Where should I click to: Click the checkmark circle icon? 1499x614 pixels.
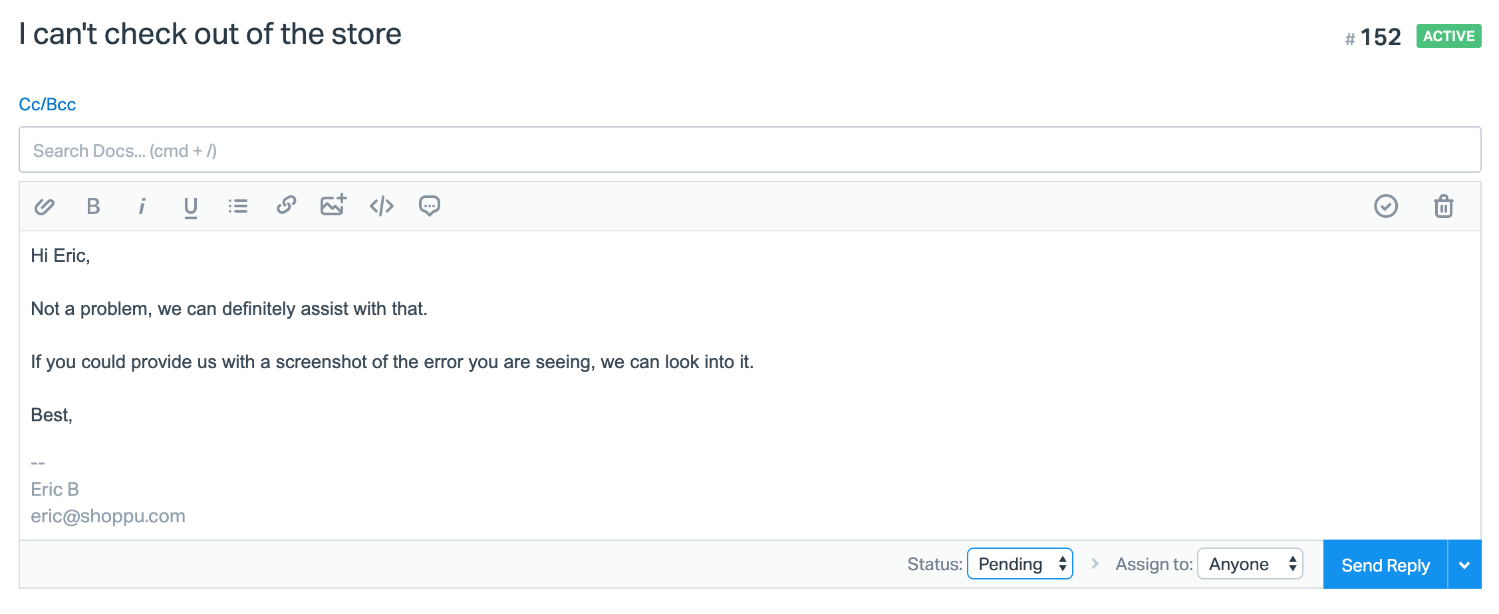[x=1386, y=207]
